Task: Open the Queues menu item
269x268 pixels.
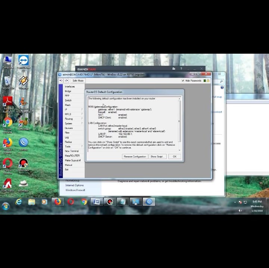Action: 69,128
